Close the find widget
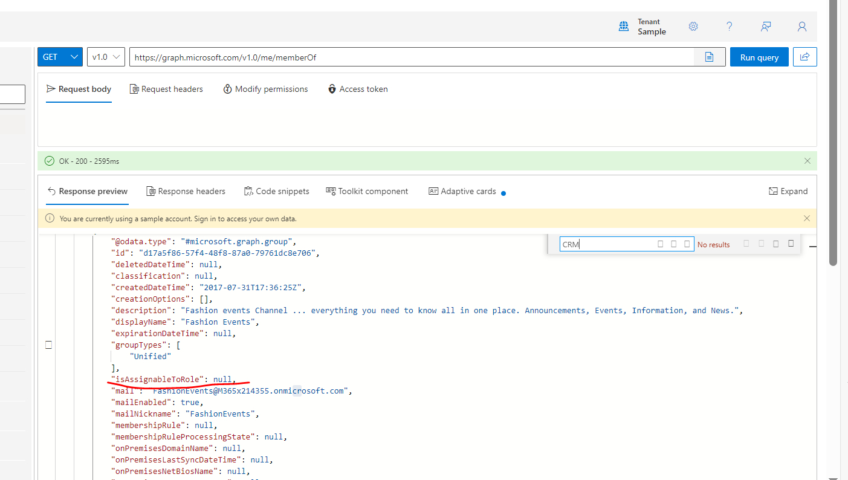Screen dimensions: 848x480 (x=791, y=244)
